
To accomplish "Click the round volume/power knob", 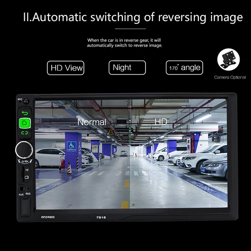I will click(24, 150).
